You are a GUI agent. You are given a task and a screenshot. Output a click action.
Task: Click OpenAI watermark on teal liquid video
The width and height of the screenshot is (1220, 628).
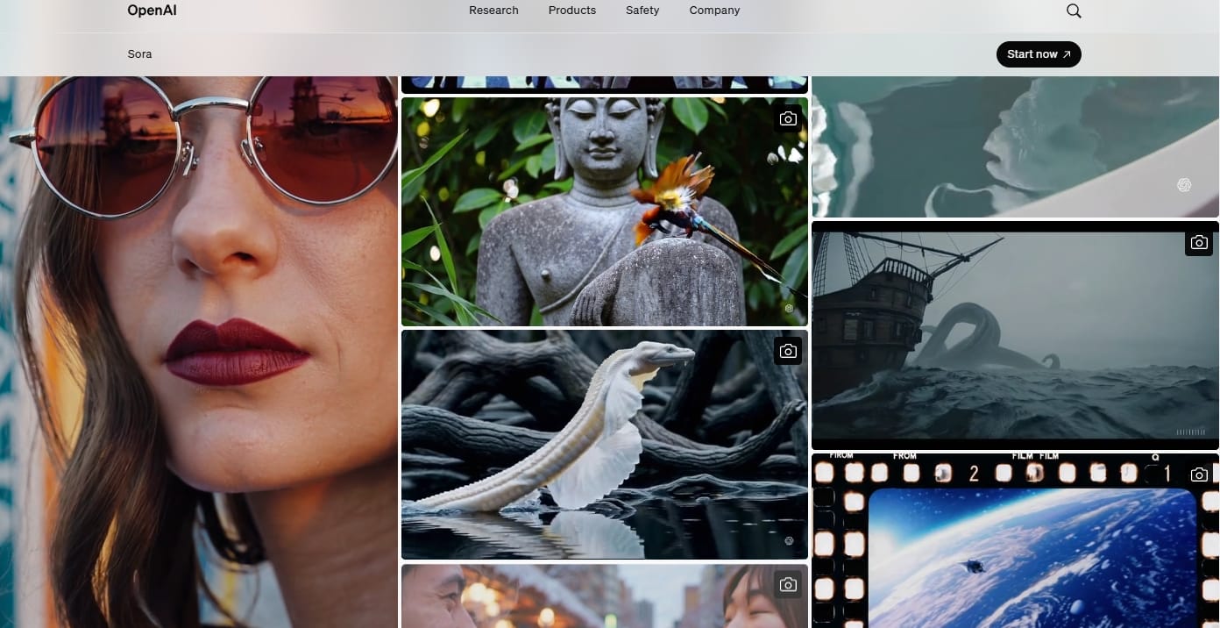[x=1184, y=184]
